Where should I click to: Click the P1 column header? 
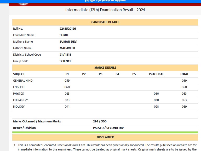point(67,74)
